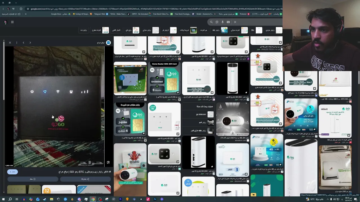Bookmark this page with the star icon
Viewport: 360px width, 202px height.
click(x=27, y=9)
